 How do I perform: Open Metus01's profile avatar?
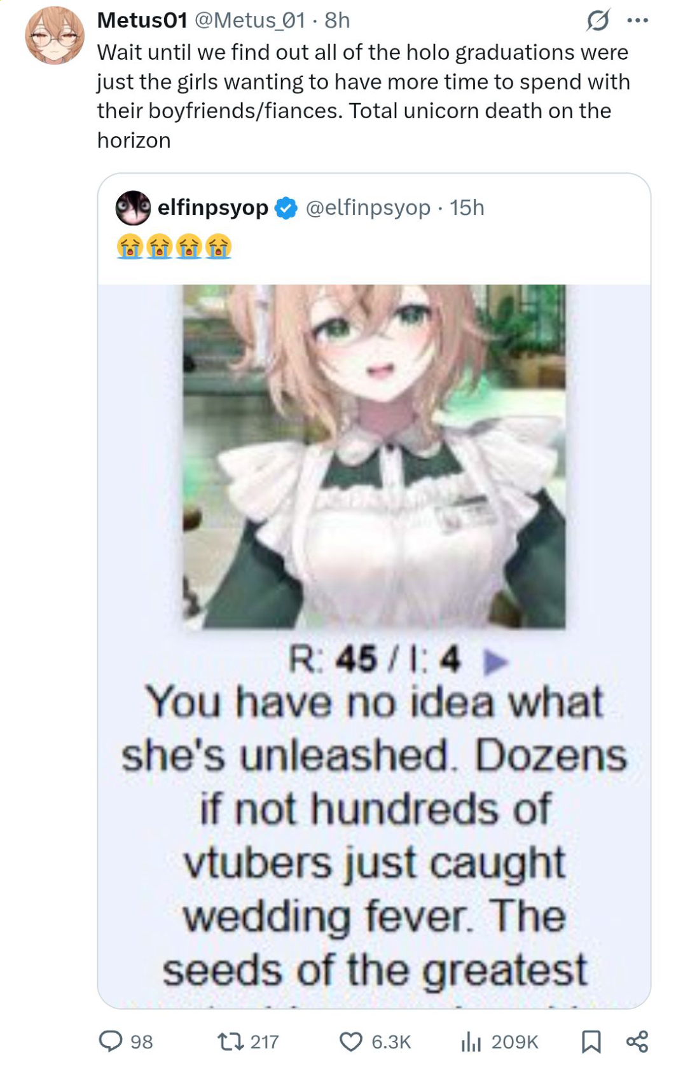click(x=55, y=35)
